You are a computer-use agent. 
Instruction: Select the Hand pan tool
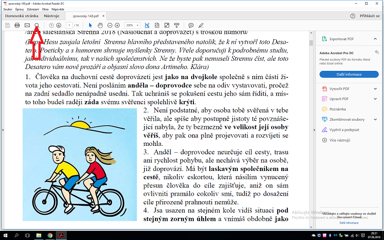coord(99,25)
